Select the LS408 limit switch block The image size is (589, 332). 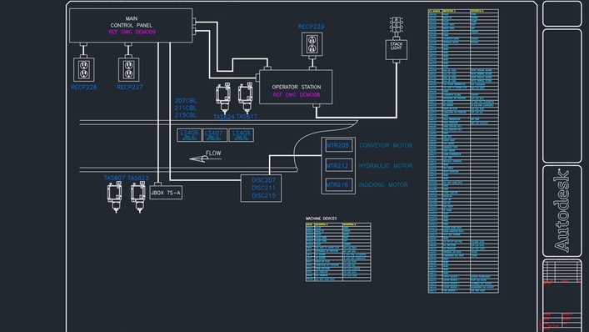pyautogui.click(x=241, y=135)
